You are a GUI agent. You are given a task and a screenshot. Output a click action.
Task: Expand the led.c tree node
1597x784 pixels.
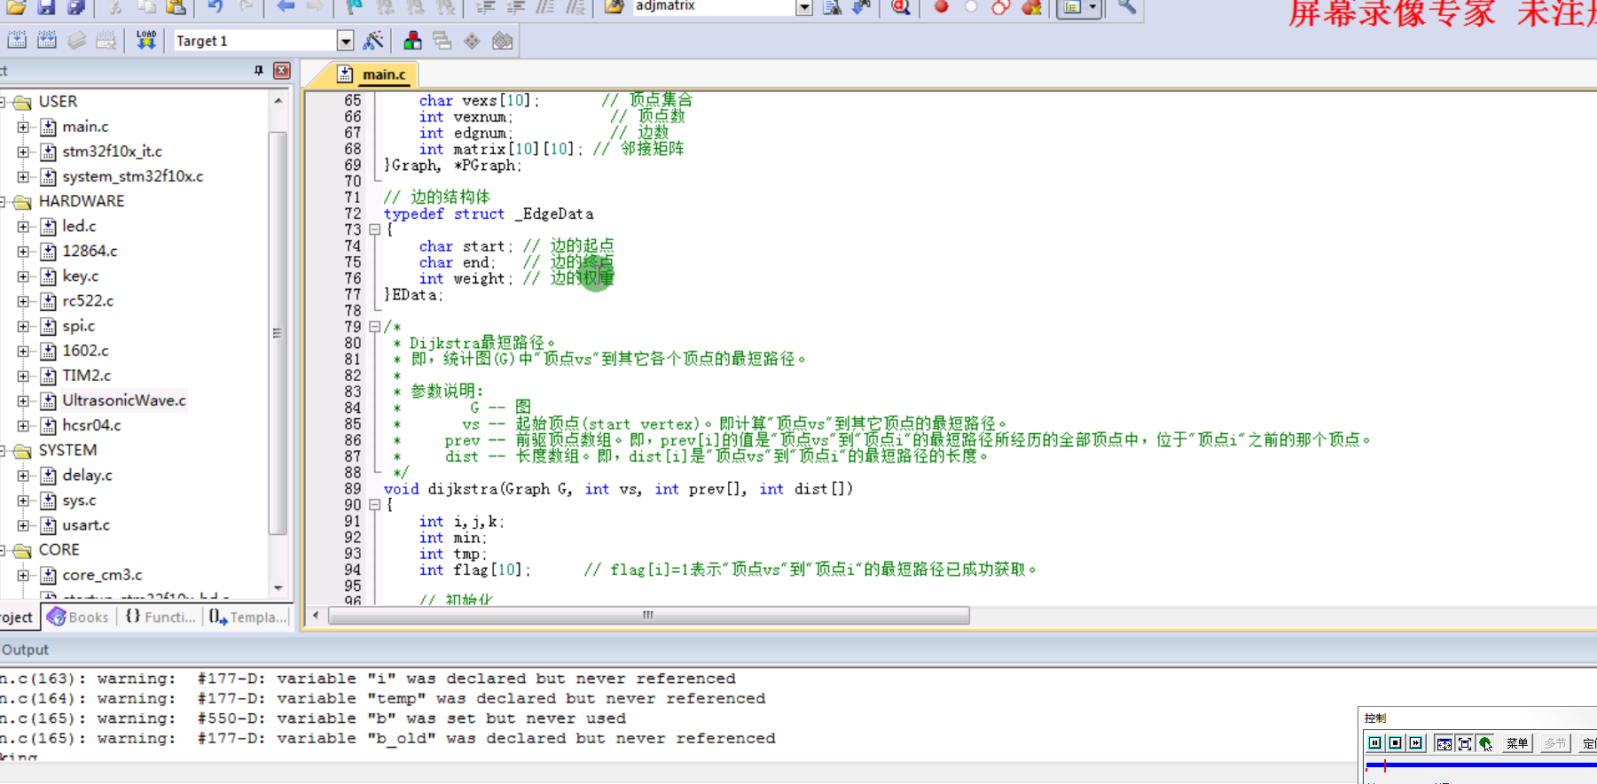pos(23,226)
